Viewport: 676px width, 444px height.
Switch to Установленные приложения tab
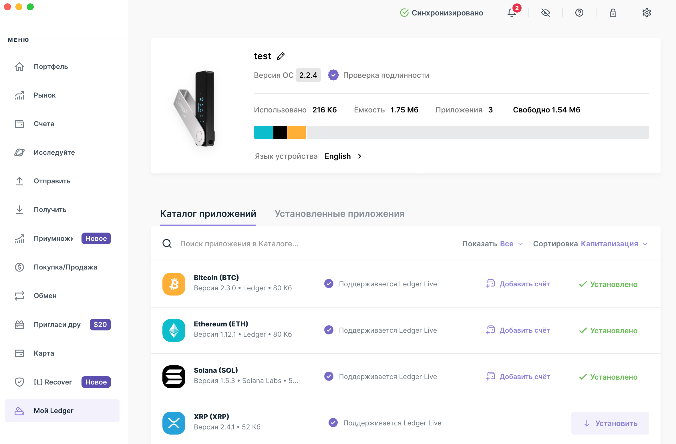pyautogui.click(x=339, y=213)
